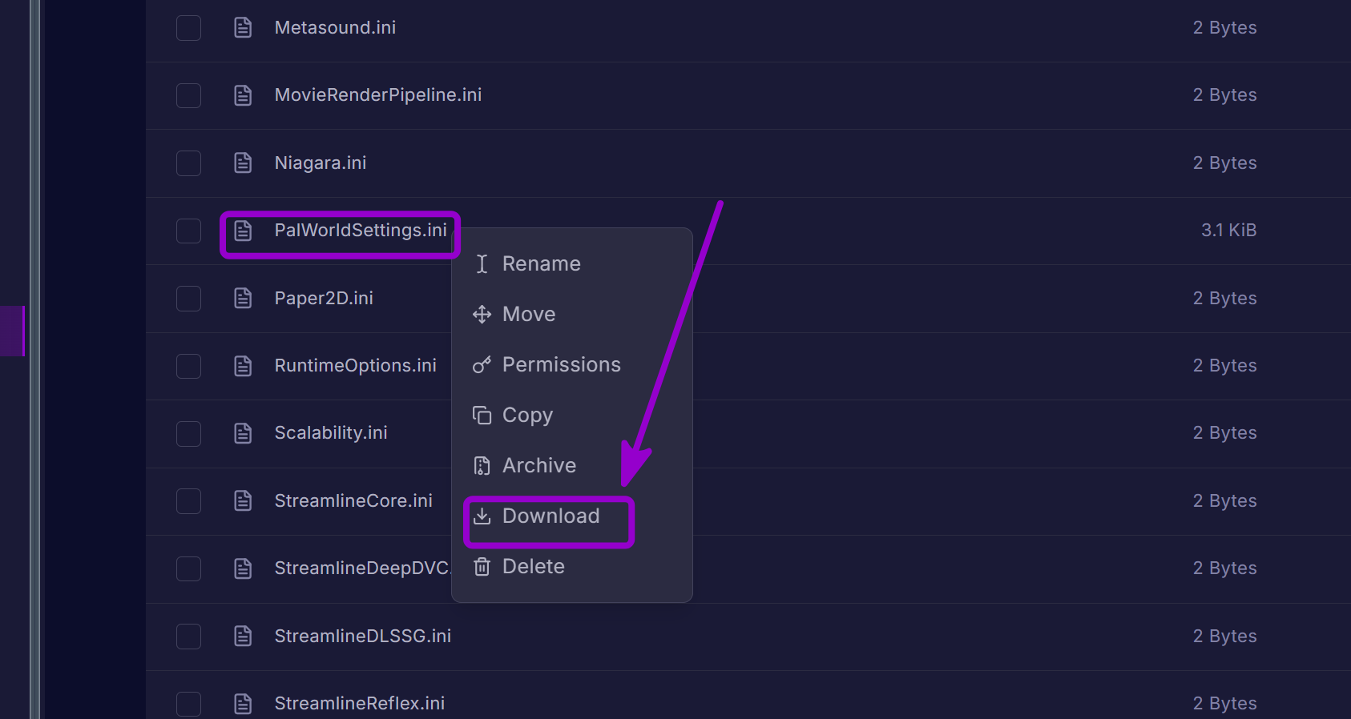Open the PalWorldSettings.ini file
The height and width of the screenshot is (719, 1351).
[x=361, y=230]
